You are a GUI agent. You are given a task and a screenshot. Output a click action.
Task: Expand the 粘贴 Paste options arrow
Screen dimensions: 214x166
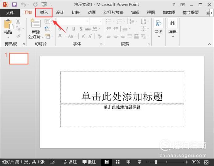pyautogui.click(x=8, y=37)
